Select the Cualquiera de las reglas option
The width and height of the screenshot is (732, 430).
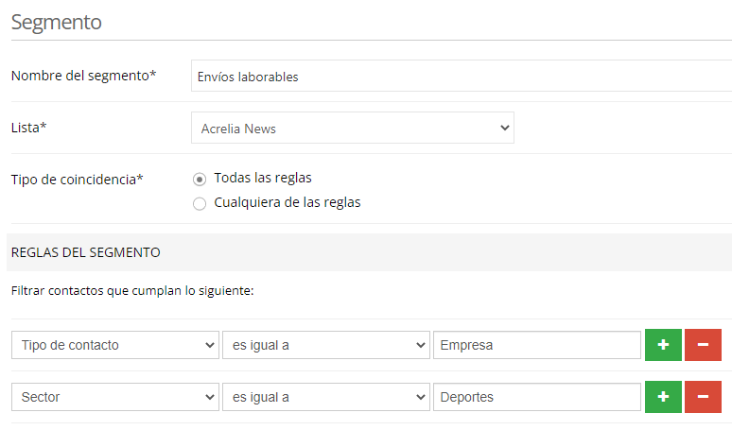tap(200, 204)
